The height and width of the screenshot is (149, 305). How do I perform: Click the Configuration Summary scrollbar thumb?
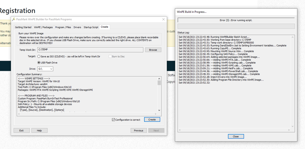pos(159,83)
